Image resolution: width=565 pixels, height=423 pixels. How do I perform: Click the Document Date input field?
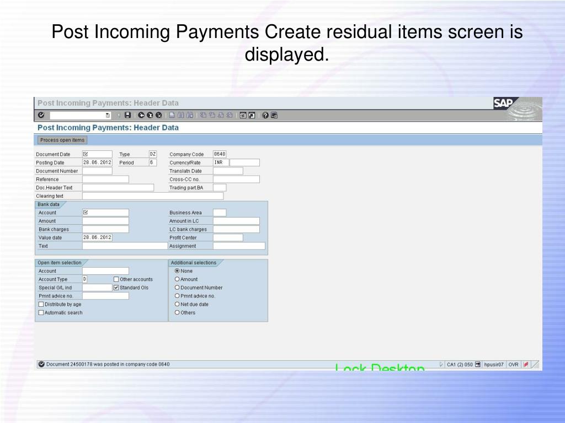click(x=97, y=154)
